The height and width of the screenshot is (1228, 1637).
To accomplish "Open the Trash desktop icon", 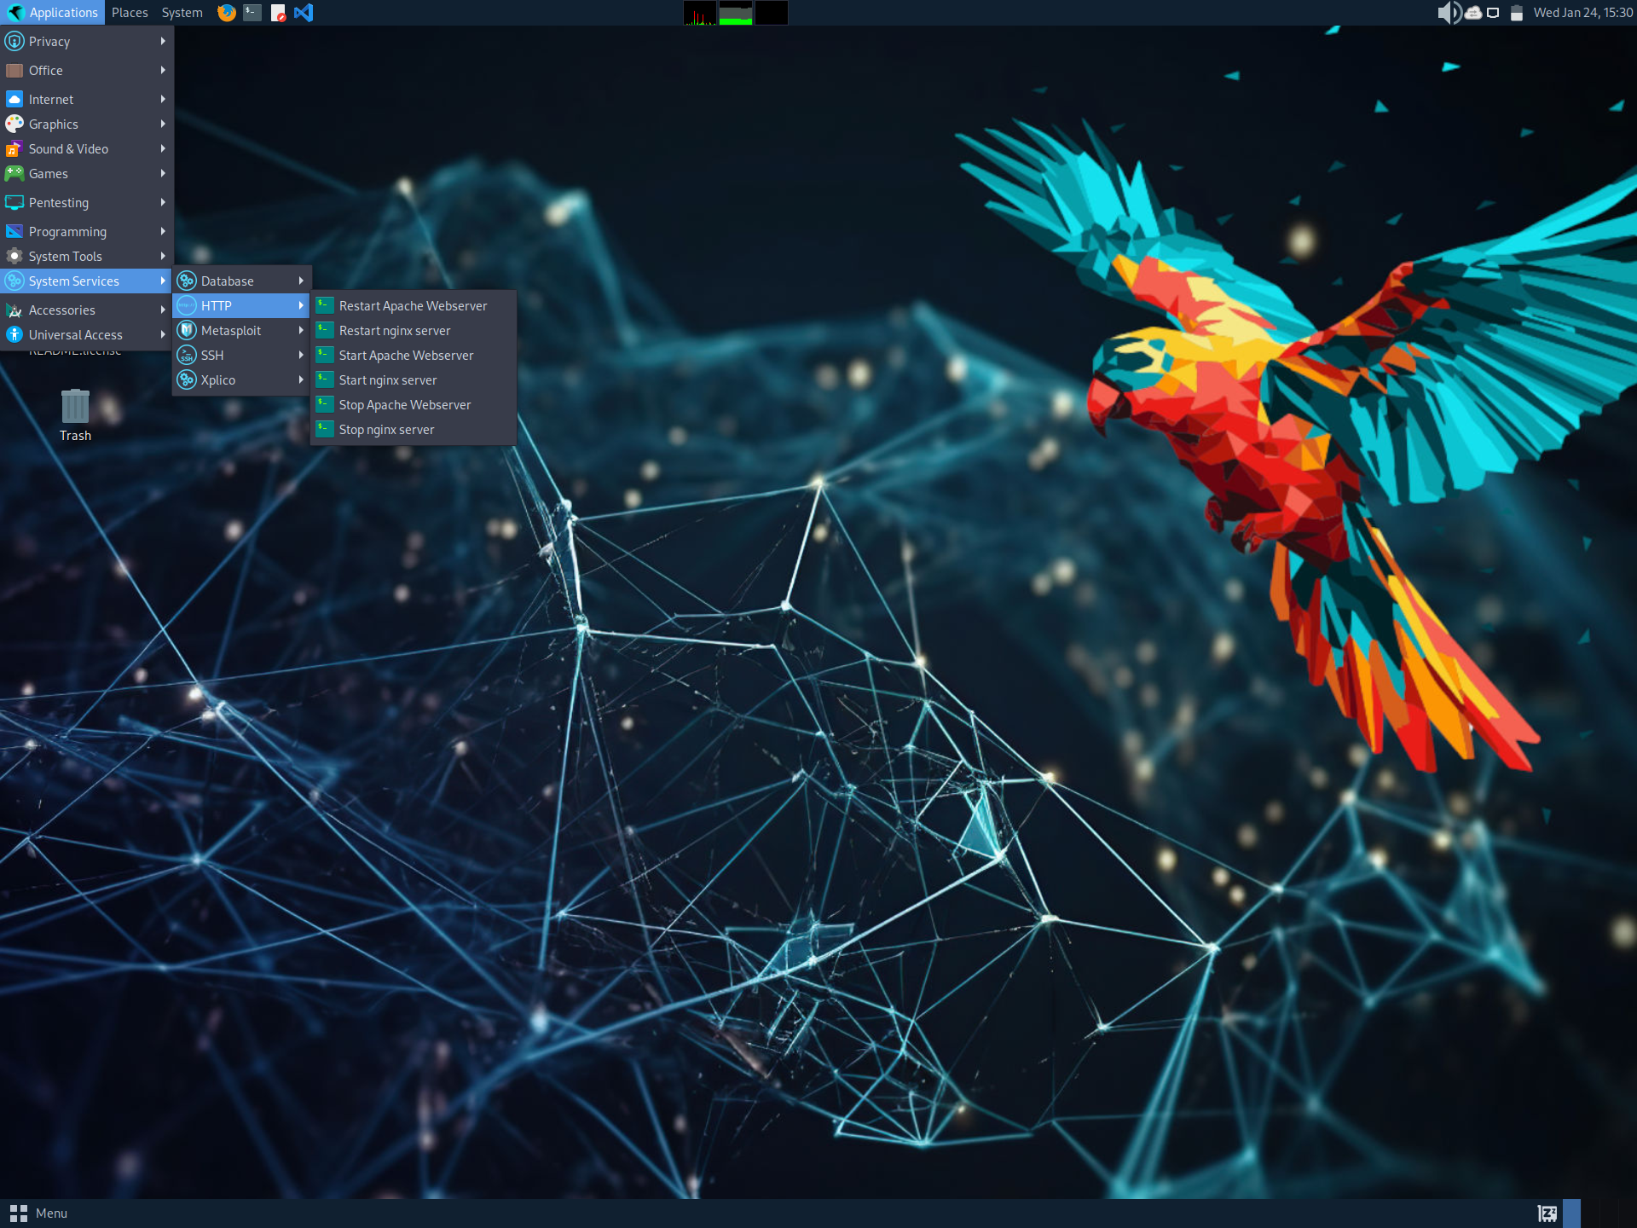I will [x=75, y=415].
